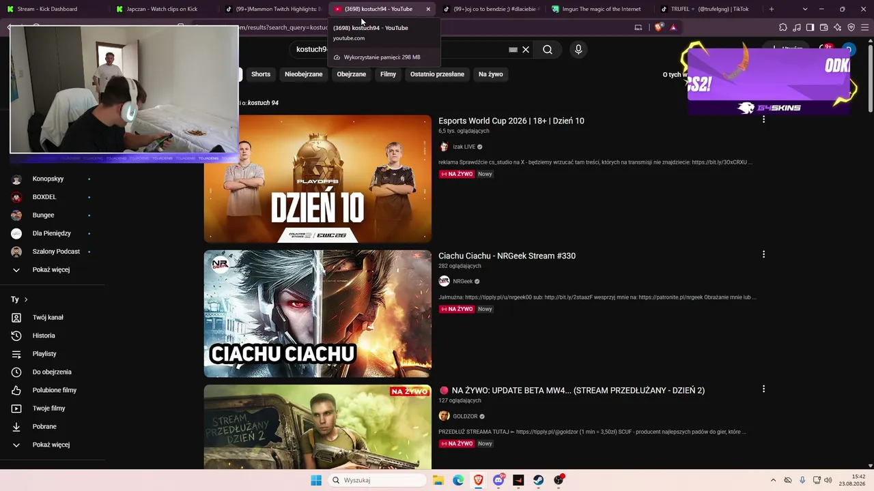Open the Brave VPN shield icon
The image size is (874, 491).
(851, 27)
